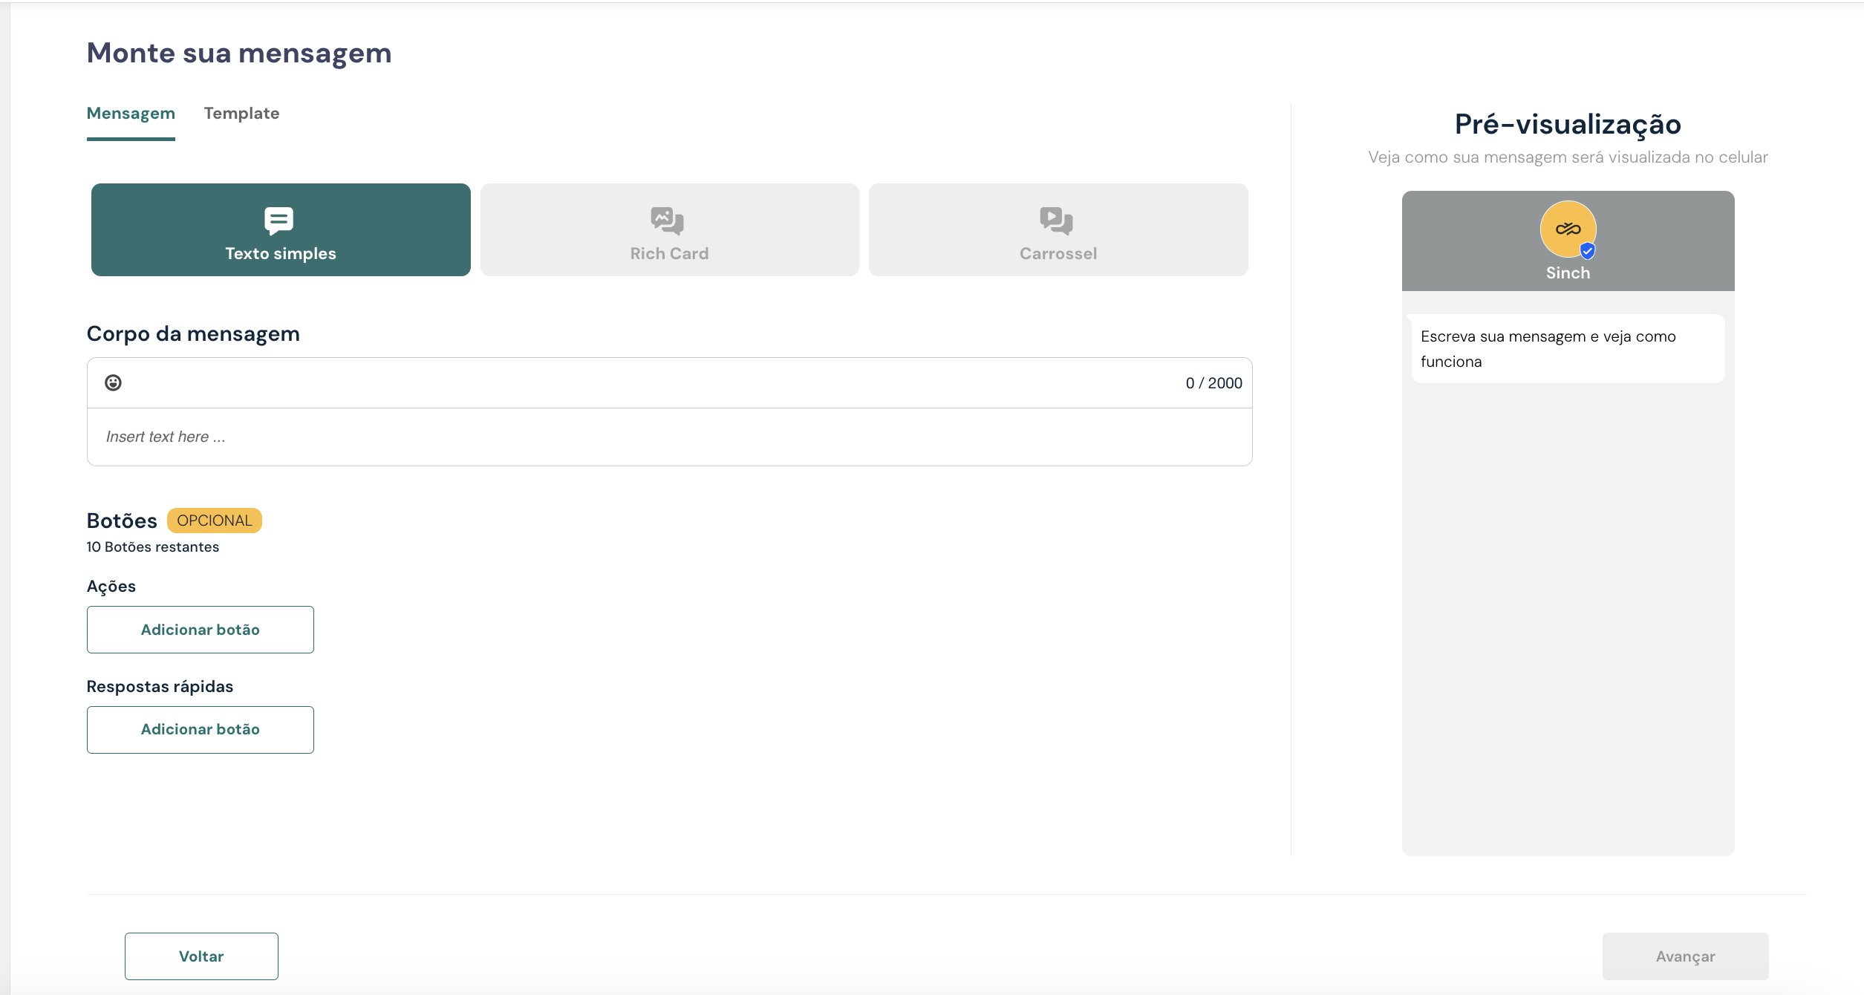The width and height of the screenshot is (1864, 995).
Task: Click the 0 / 2000 character counter
Action: point(1213,383)
